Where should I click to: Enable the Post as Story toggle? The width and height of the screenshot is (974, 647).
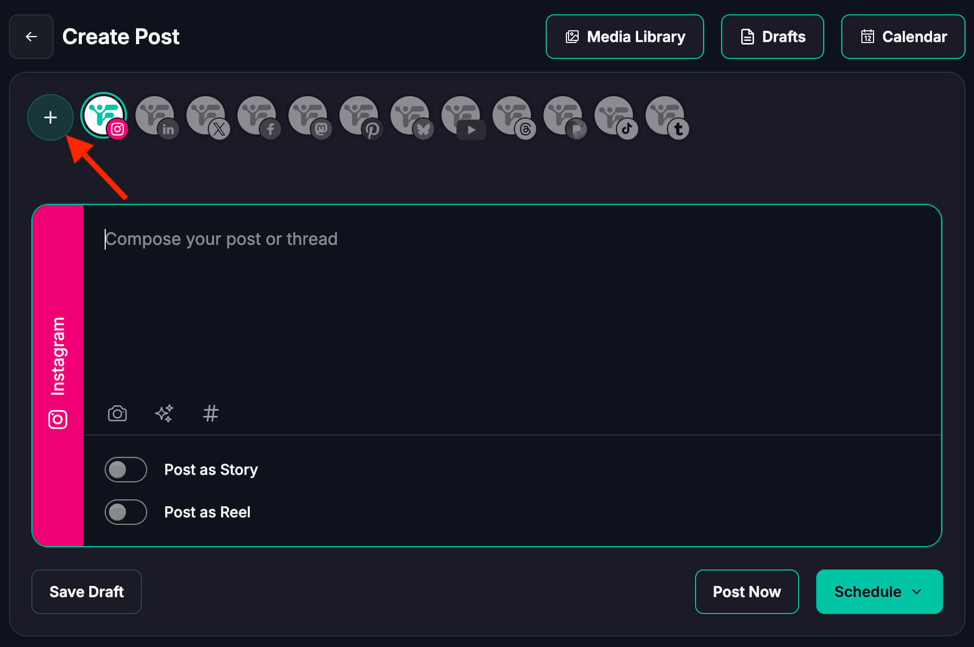(x=126, y=470)
